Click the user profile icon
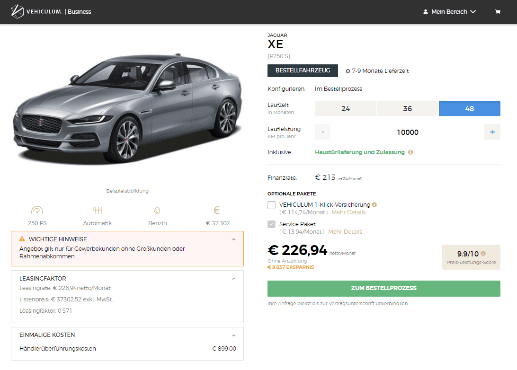 coord(425,12)
